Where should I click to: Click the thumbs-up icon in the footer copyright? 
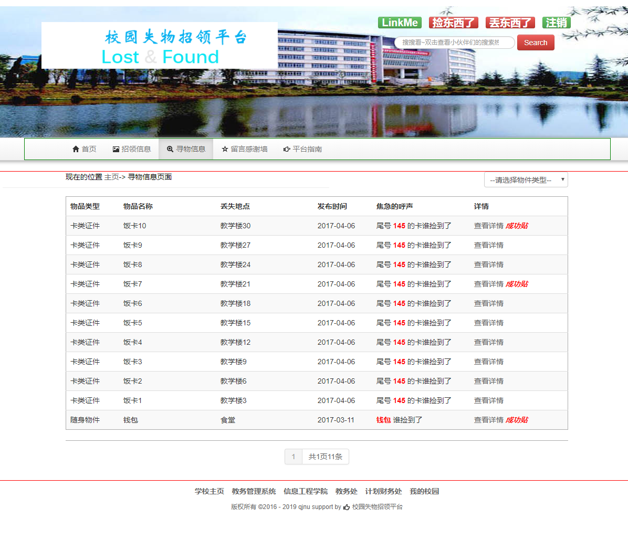click(x=347, y=507)
